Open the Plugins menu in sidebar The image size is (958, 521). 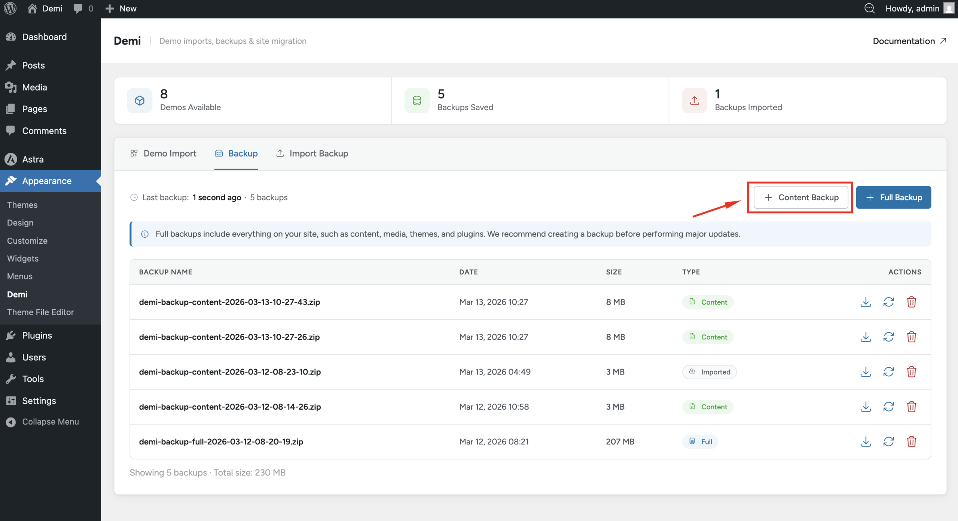[37, 335]
